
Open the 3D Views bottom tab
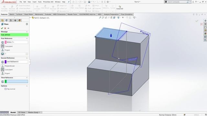(x=22, y=112)
